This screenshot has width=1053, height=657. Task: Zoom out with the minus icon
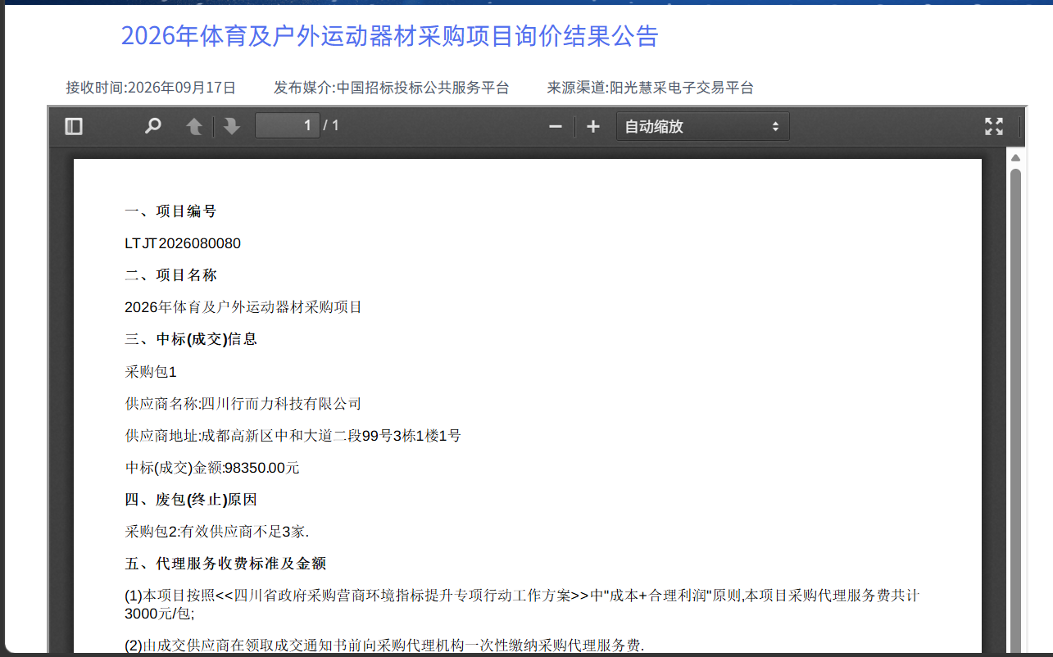coord(556,126)
